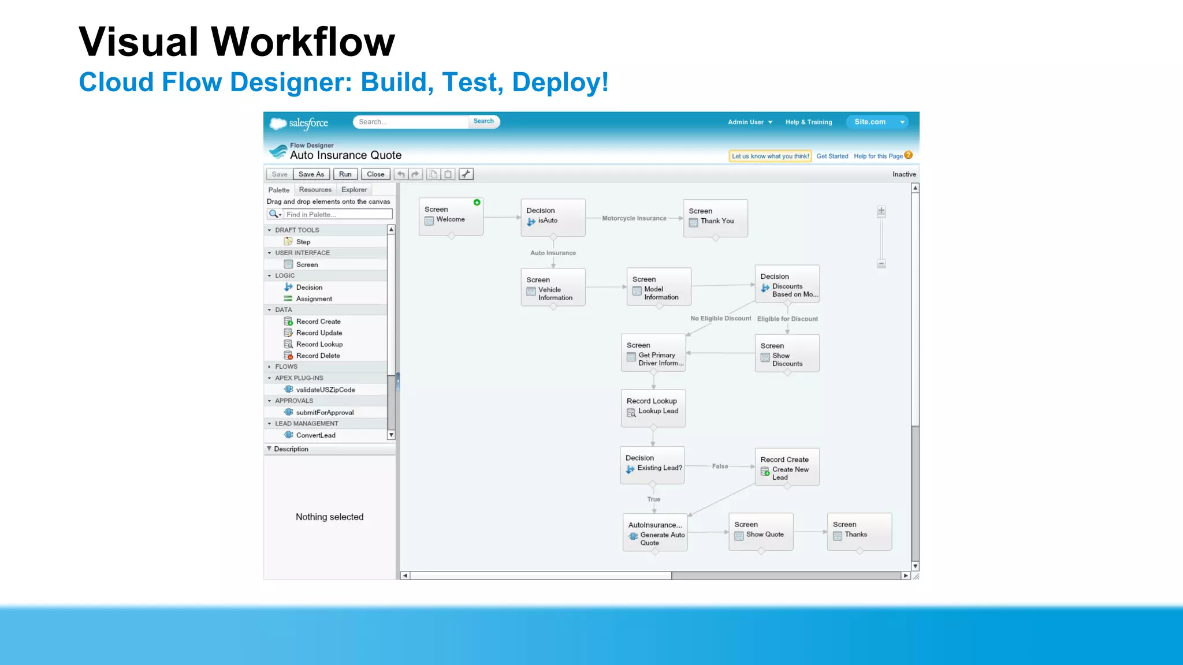The image size is (1183, 665).
Task: Open the Get Started link
Action: click(832, 156)
